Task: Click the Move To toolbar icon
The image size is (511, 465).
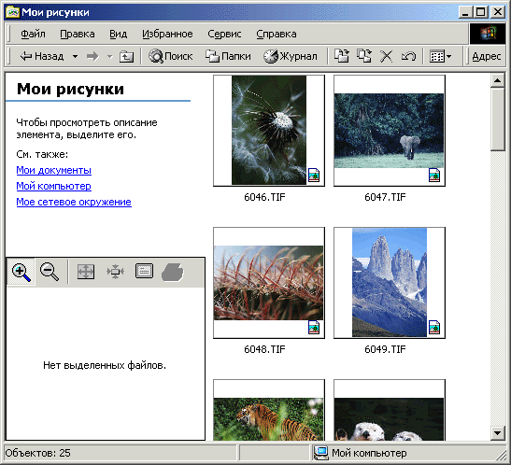Action: (x=342, y=56)
